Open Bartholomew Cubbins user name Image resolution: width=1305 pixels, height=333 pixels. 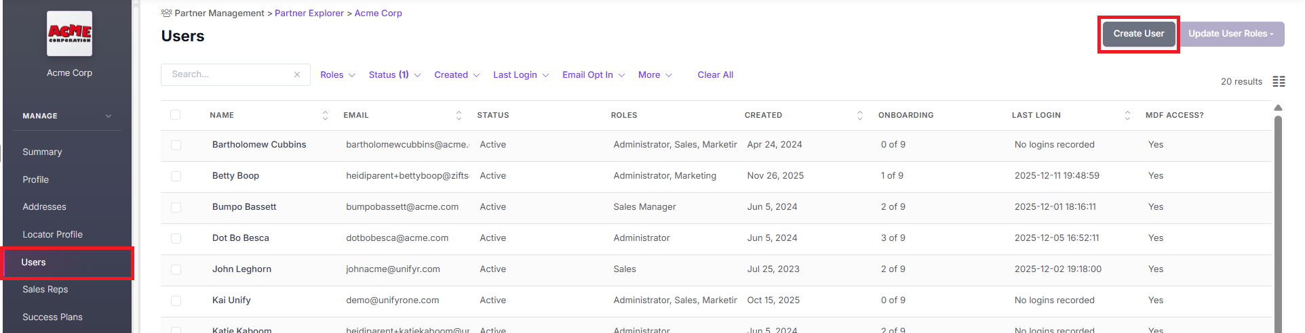coord(259,144)
